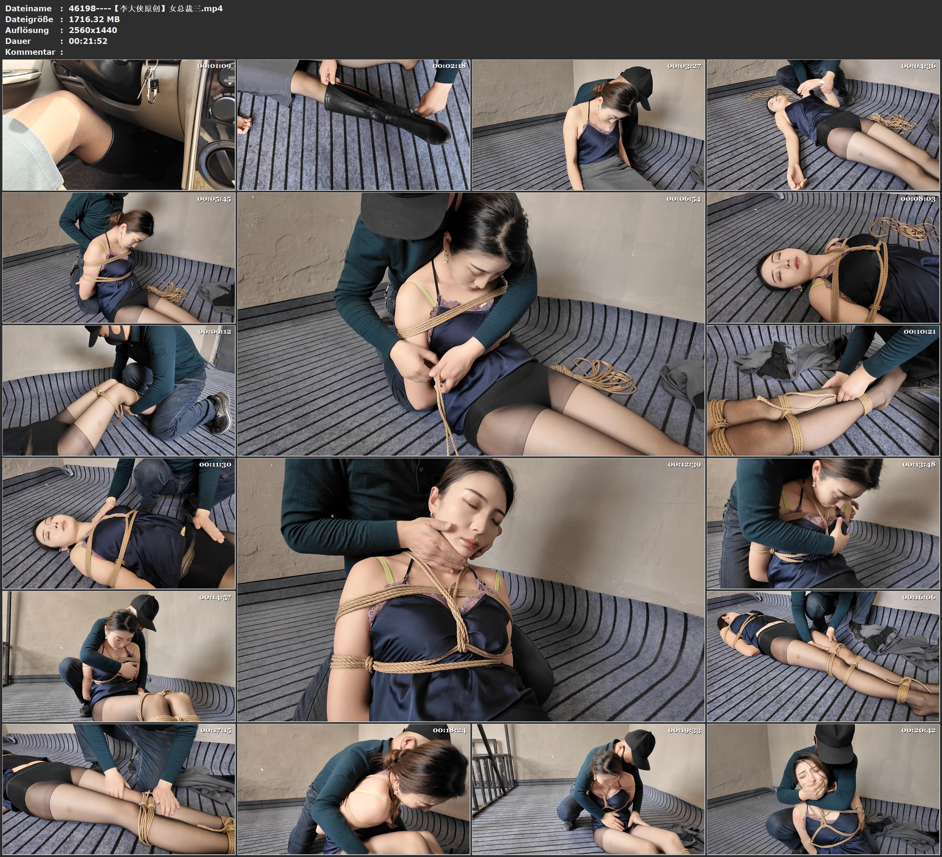Open the frame timestamped 00:13:48

[823, 523]
